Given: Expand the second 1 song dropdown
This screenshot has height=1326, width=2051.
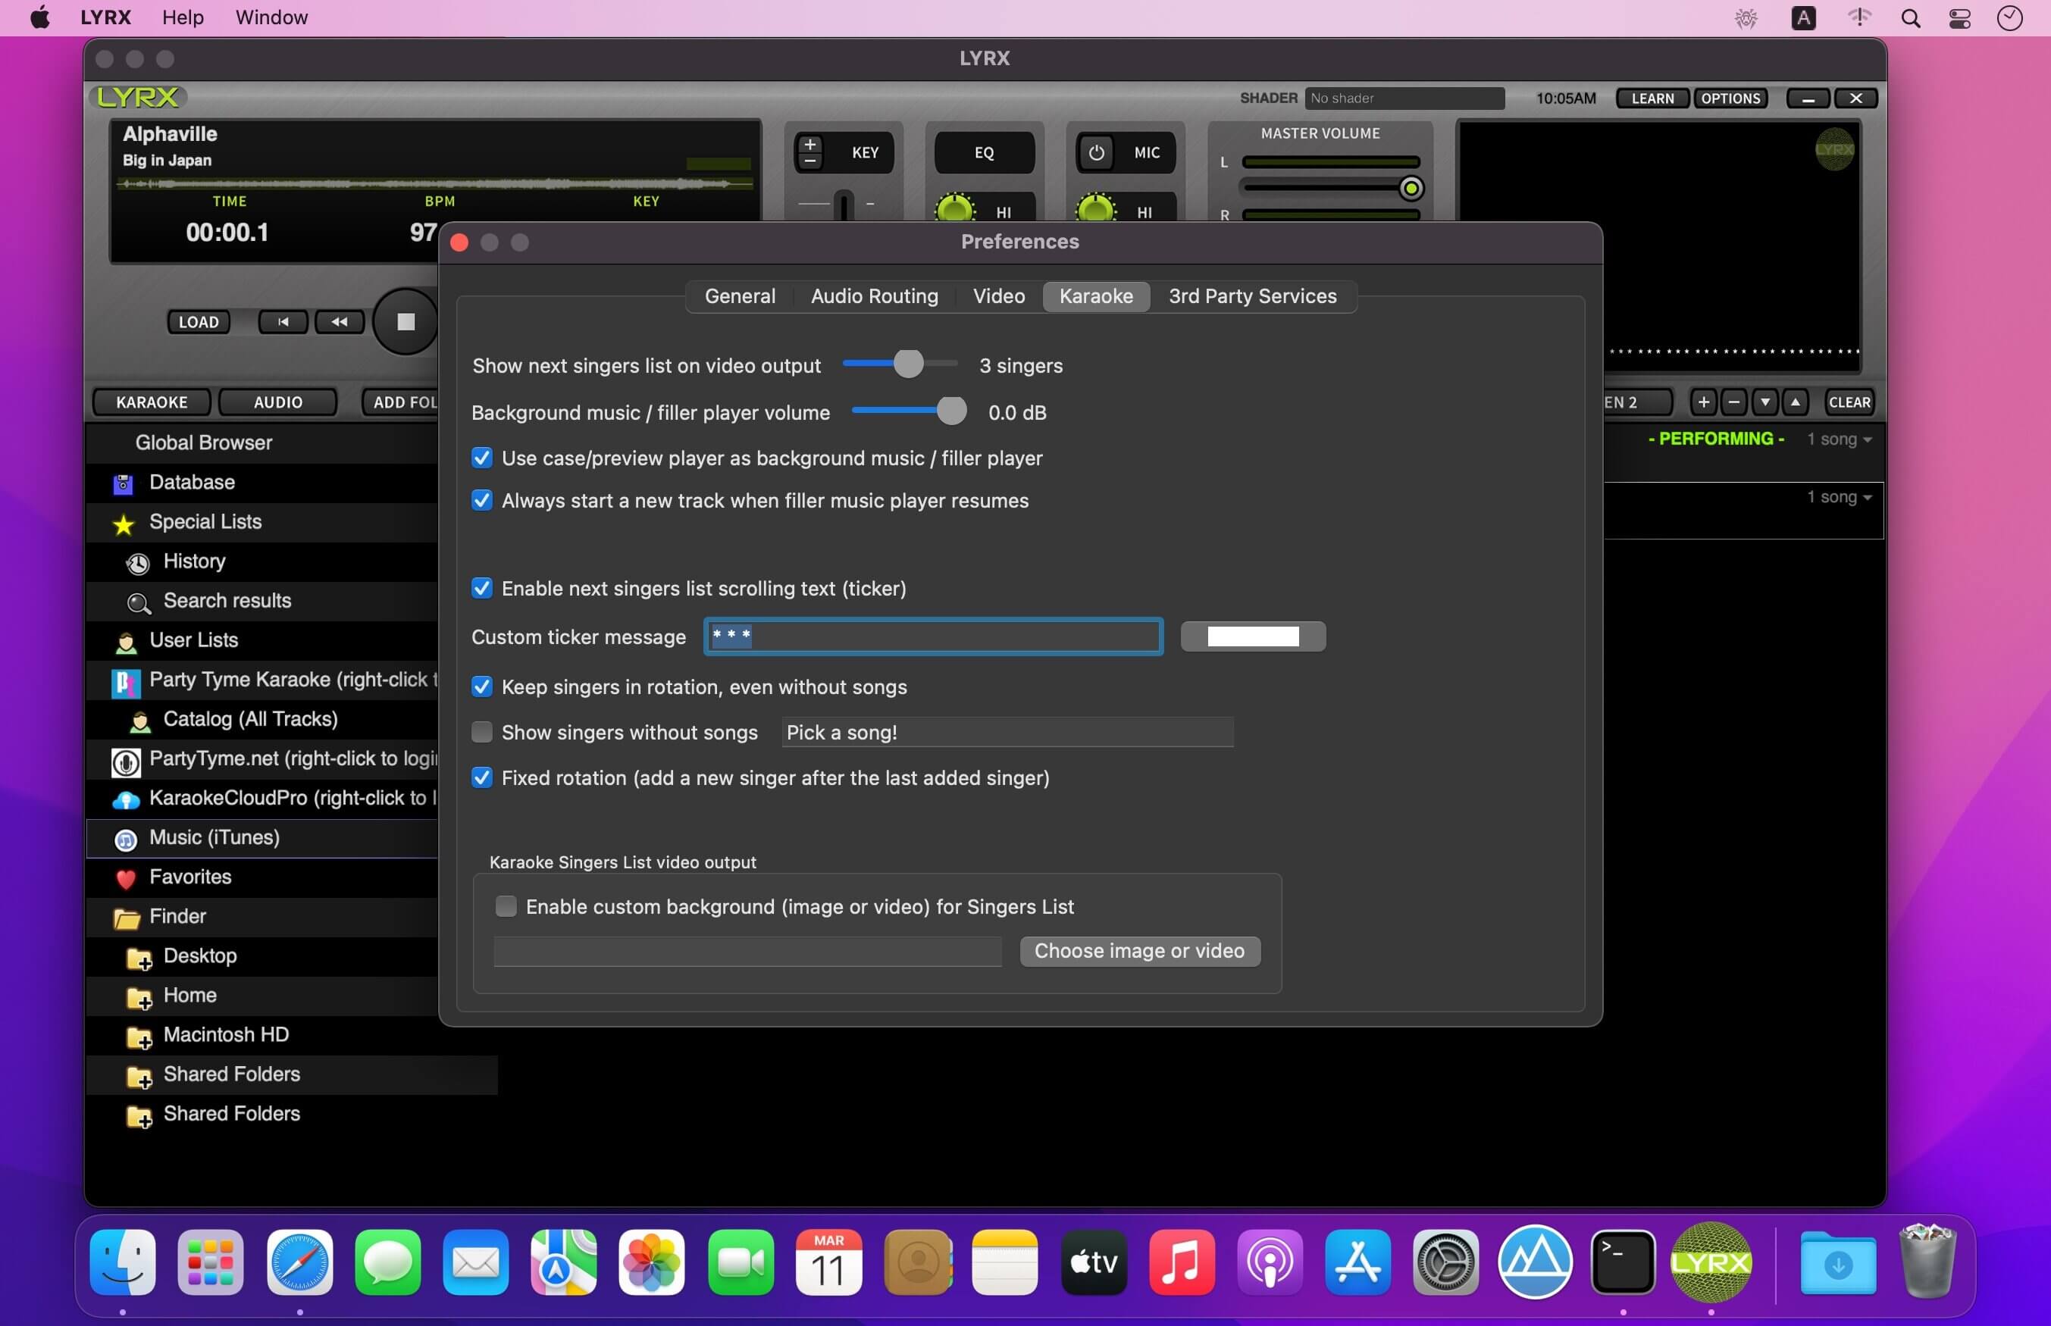Looking at the screenshot, I should click(x=1840, y=497).
